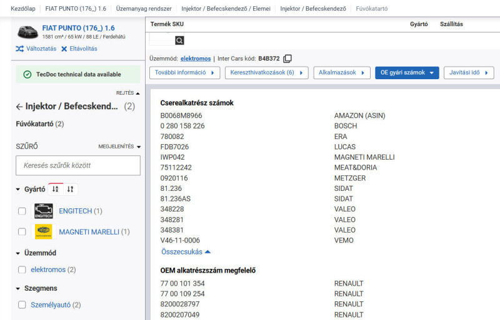
Task: Select the part number IWP042
Action: tap(172, 157)
